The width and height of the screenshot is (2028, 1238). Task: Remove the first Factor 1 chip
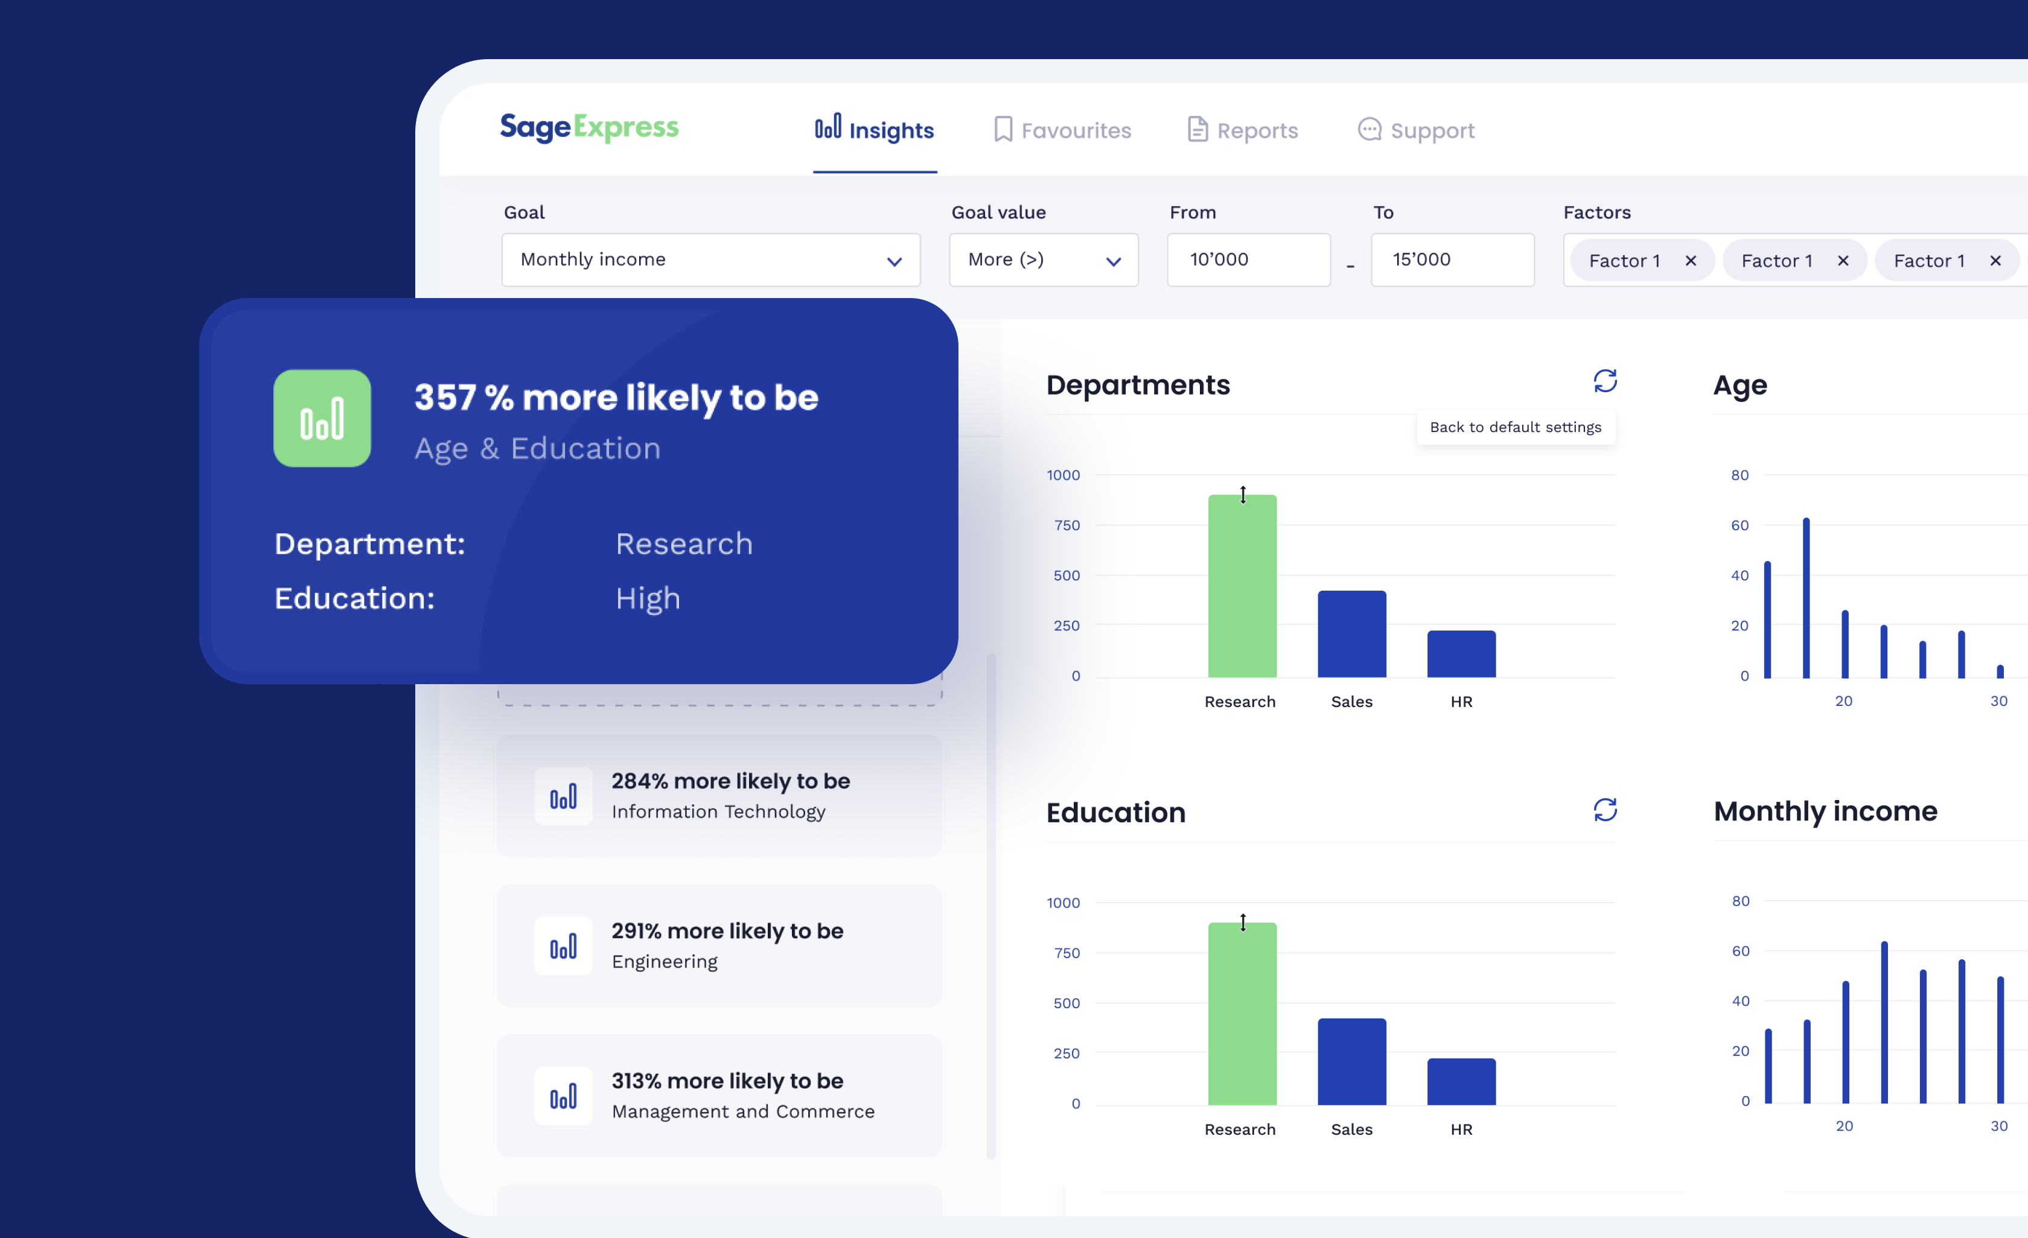click(1691, 261)
